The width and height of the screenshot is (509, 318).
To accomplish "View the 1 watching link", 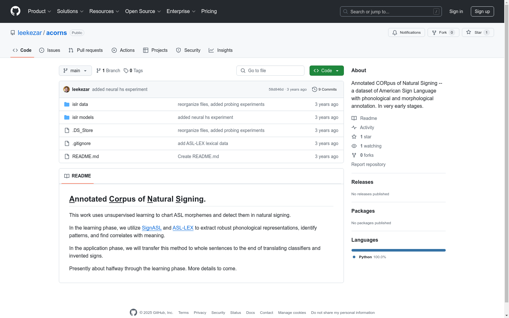I will 366,146.
